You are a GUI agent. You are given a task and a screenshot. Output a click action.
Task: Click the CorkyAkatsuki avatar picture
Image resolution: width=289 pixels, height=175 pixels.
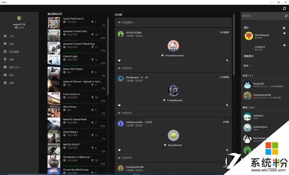173,90
